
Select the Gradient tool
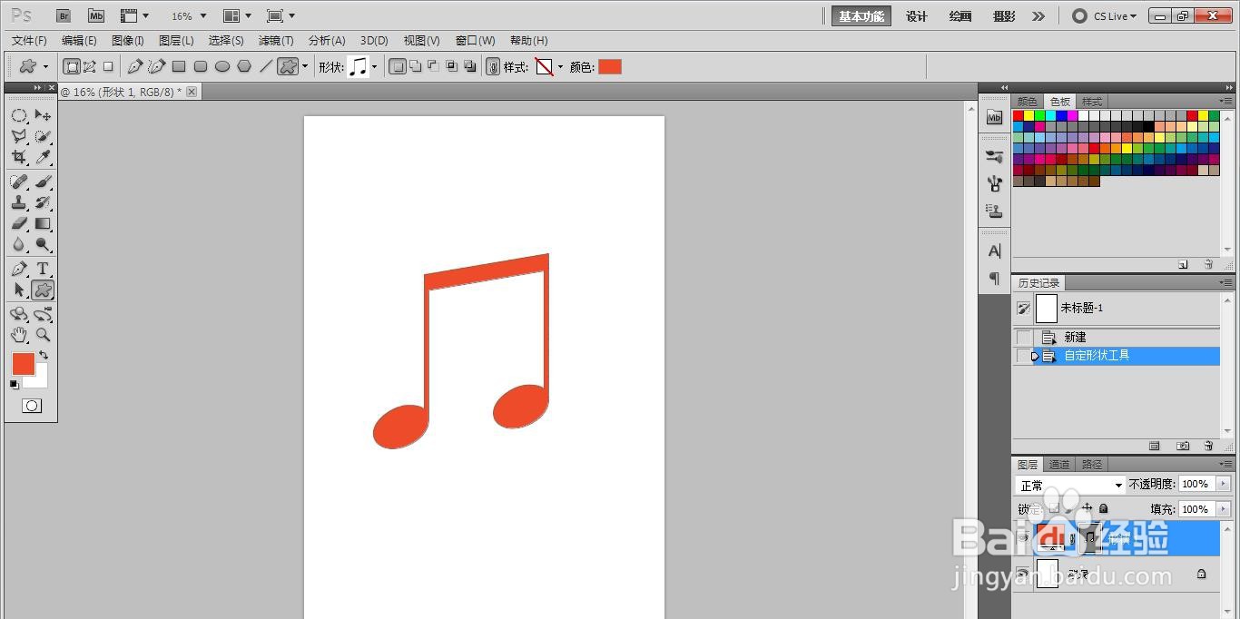43,223
